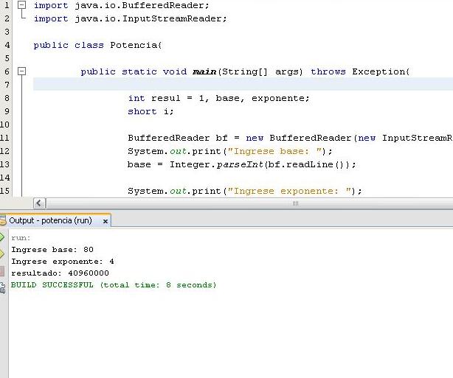The height and width of the screenshot is (378, 453).
Task: Click the 'main' method name
Action: click(204, 71)
